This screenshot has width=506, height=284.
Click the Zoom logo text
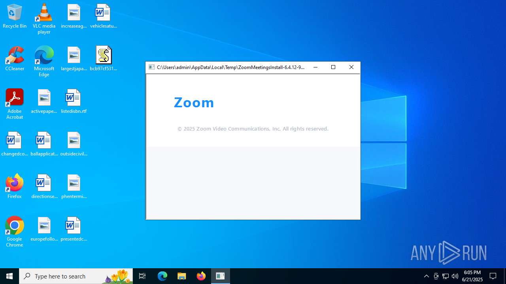[194, 103]
